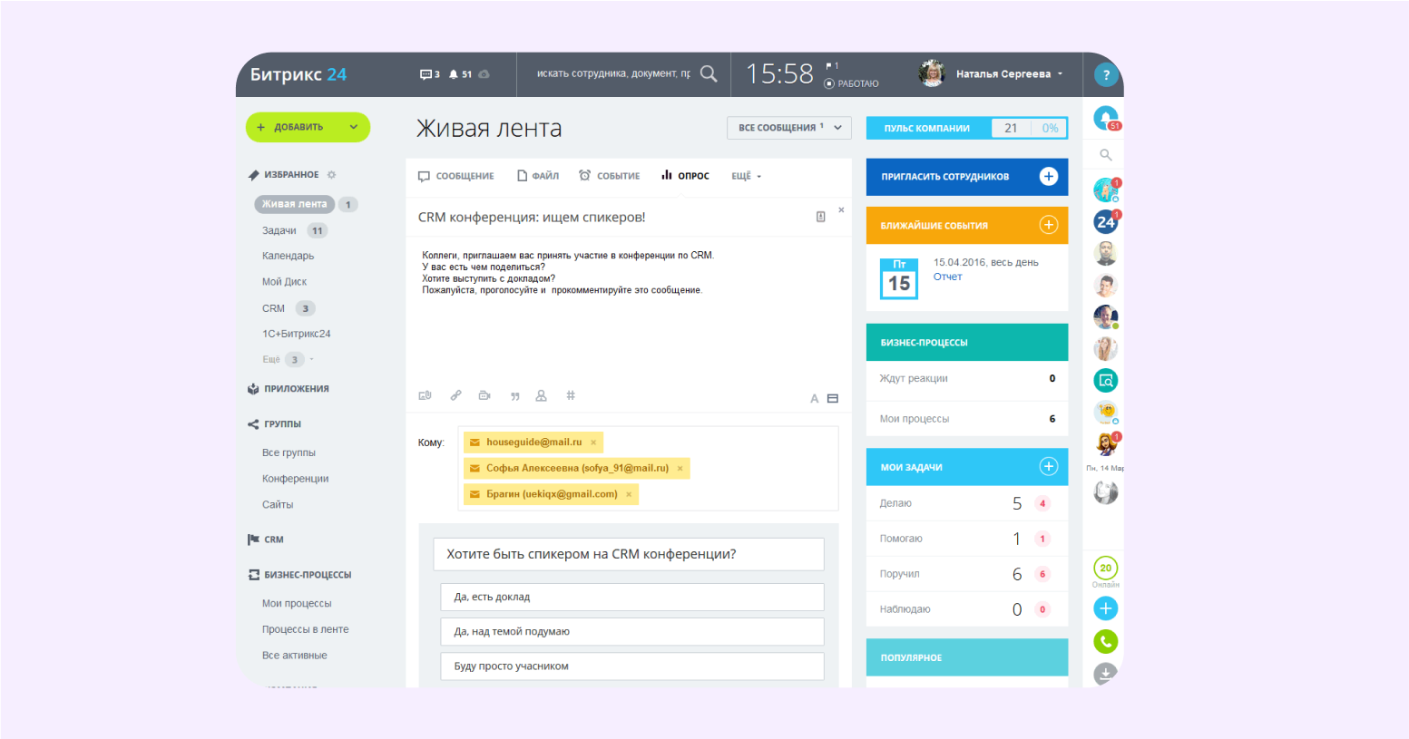
Task: Collapse the Бизнес-процессы sidebar section
Action: pos(299,575)
